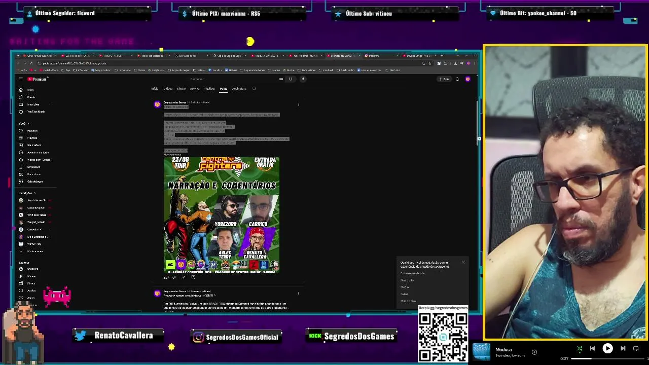Expand the Inscrições arrow in sidebar top section
This screenshot has width=649, height=365.
click(50, 104)
